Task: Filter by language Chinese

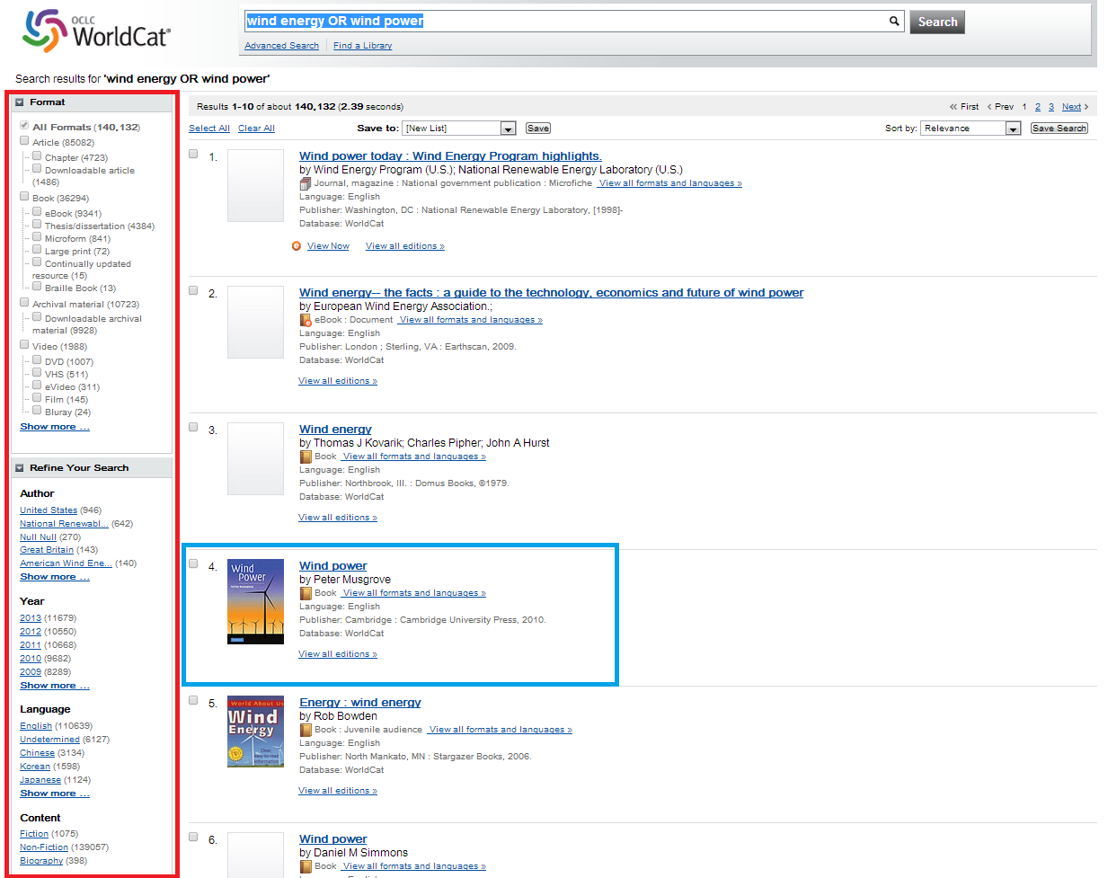Action: 37,753
